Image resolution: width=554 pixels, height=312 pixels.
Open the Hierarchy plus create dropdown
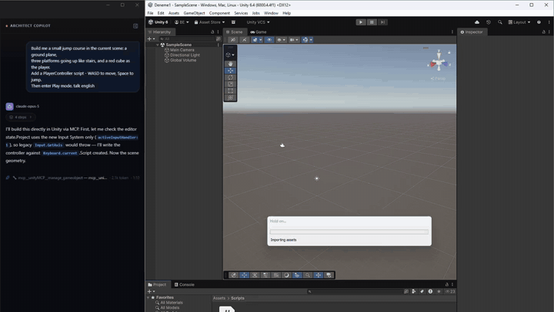pyautogui.click(x=152, y=39)
